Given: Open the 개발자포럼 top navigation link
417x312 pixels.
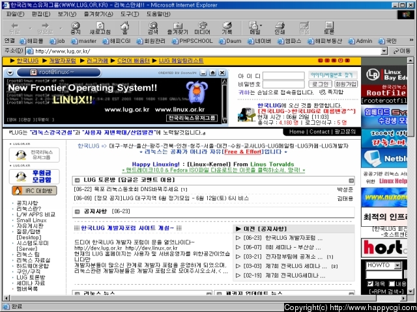Looking at the screenshot, I should 63,60.
